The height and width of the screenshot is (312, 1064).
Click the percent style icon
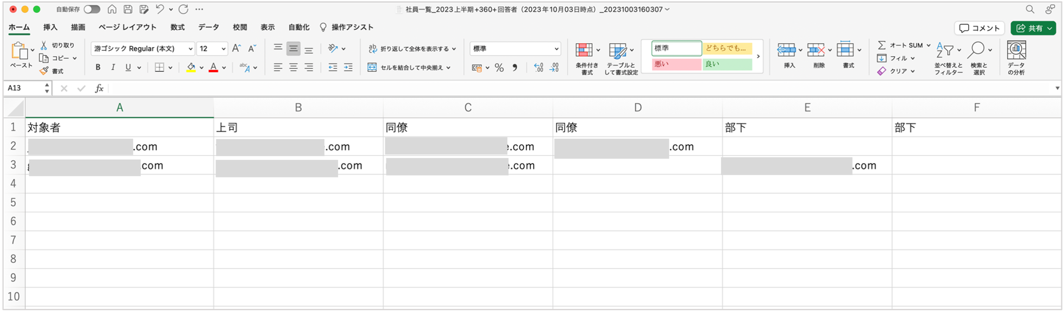[499, 68]
